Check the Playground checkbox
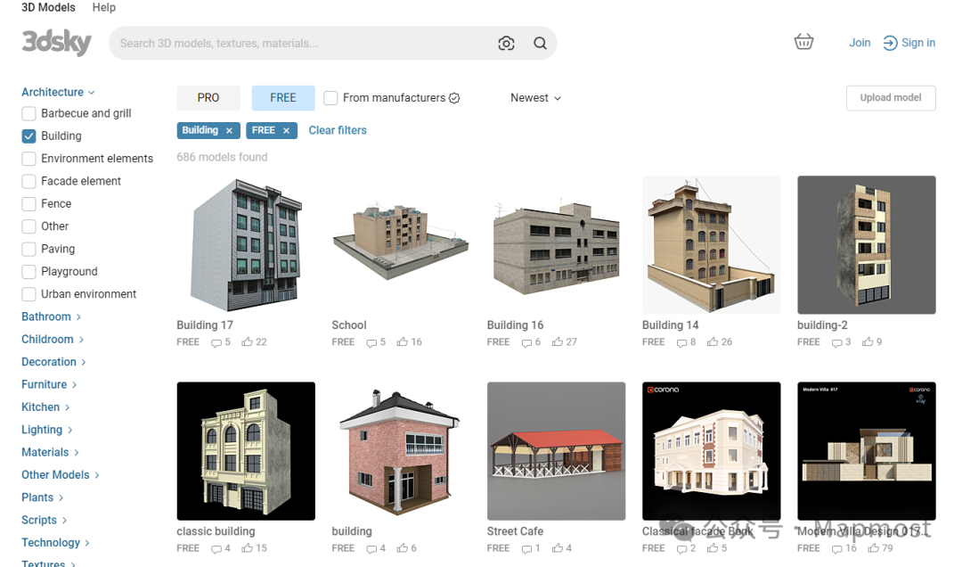Image resolution: width=962 pixels, height=567 pixels. [29, 272]
